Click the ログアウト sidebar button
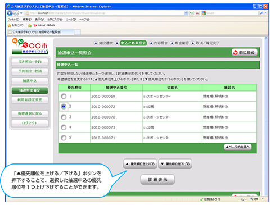270x205 pixels. 30,123
